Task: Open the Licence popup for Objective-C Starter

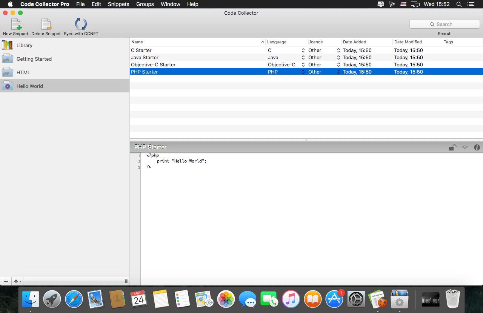Action: point(324,64)
